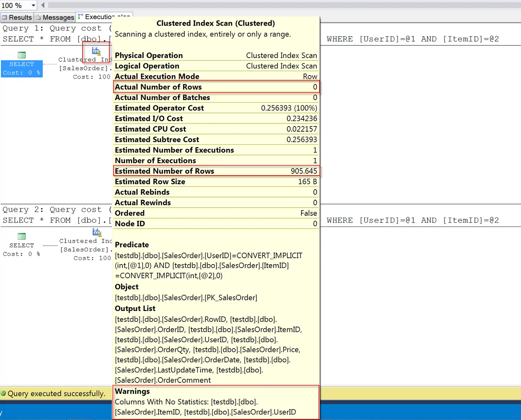The width and height of the screenshot is (521, 420).
Task: Click the Actual Execution Mode row
Action: (x=216, y=76)
